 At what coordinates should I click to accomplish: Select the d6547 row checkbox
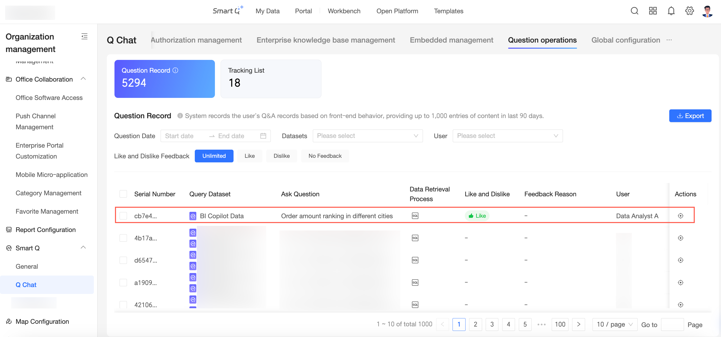click(x=123, y=260)
